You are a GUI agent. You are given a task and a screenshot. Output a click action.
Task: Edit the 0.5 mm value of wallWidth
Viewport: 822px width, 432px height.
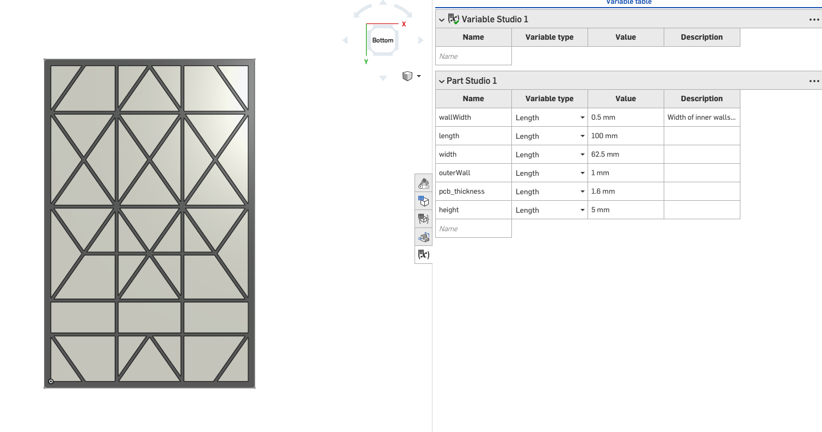tap(626, 118)
